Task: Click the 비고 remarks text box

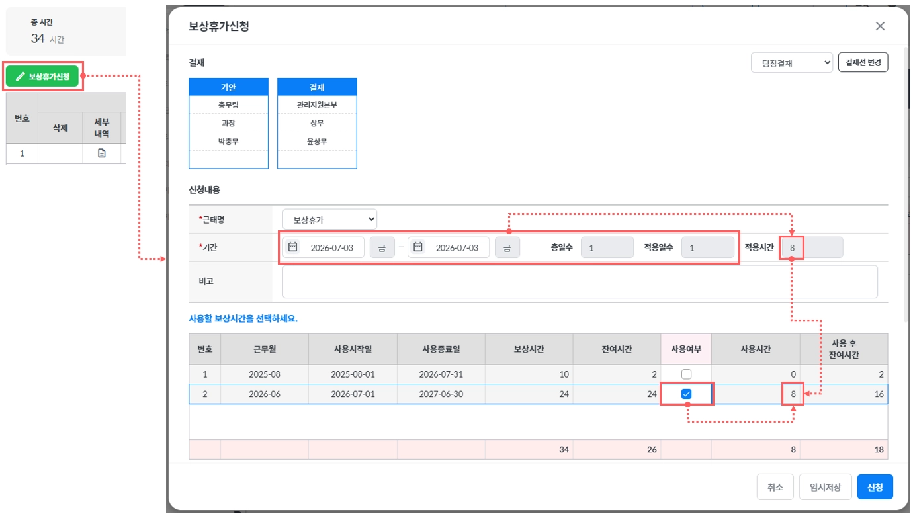Action: pos(580,282)
